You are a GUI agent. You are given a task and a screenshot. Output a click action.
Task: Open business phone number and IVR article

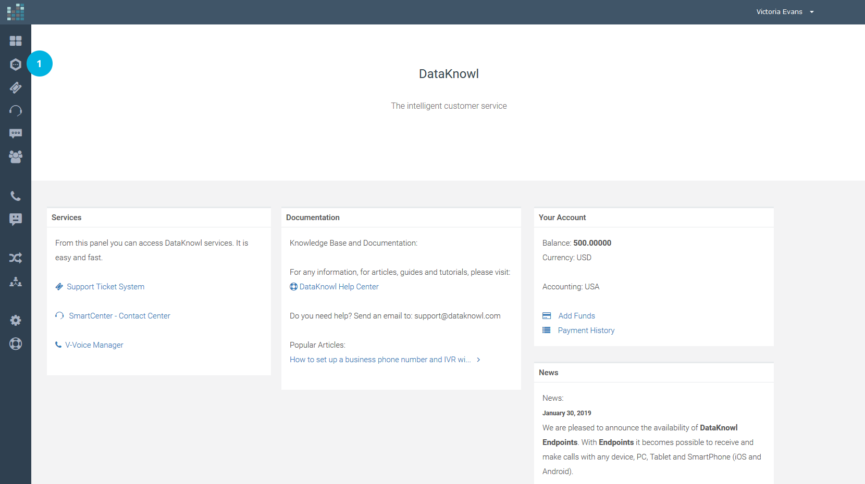tap(380, 360)
